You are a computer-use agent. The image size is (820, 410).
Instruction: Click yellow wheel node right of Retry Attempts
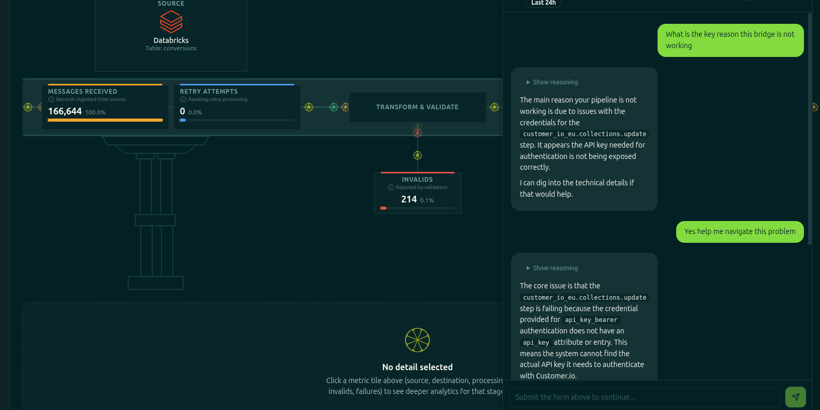(x=309, y=107)
